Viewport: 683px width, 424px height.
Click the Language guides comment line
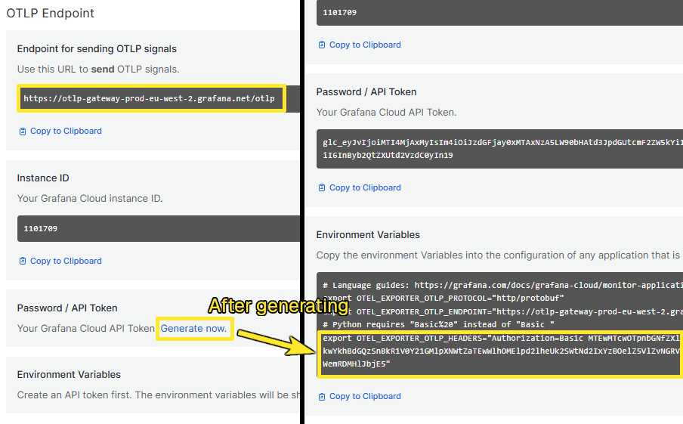[502, 285]
